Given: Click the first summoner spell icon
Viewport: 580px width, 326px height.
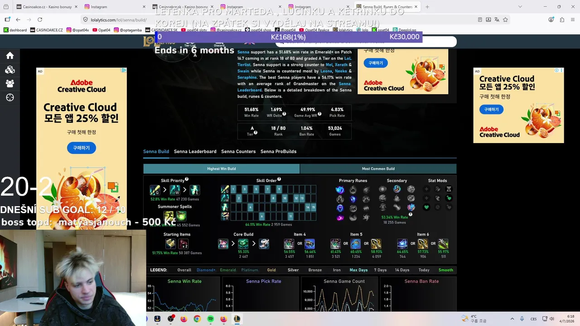Looking at the screenshot, I should coord(169,216).
